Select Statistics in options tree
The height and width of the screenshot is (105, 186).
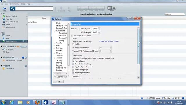click(x=59, y=55)
